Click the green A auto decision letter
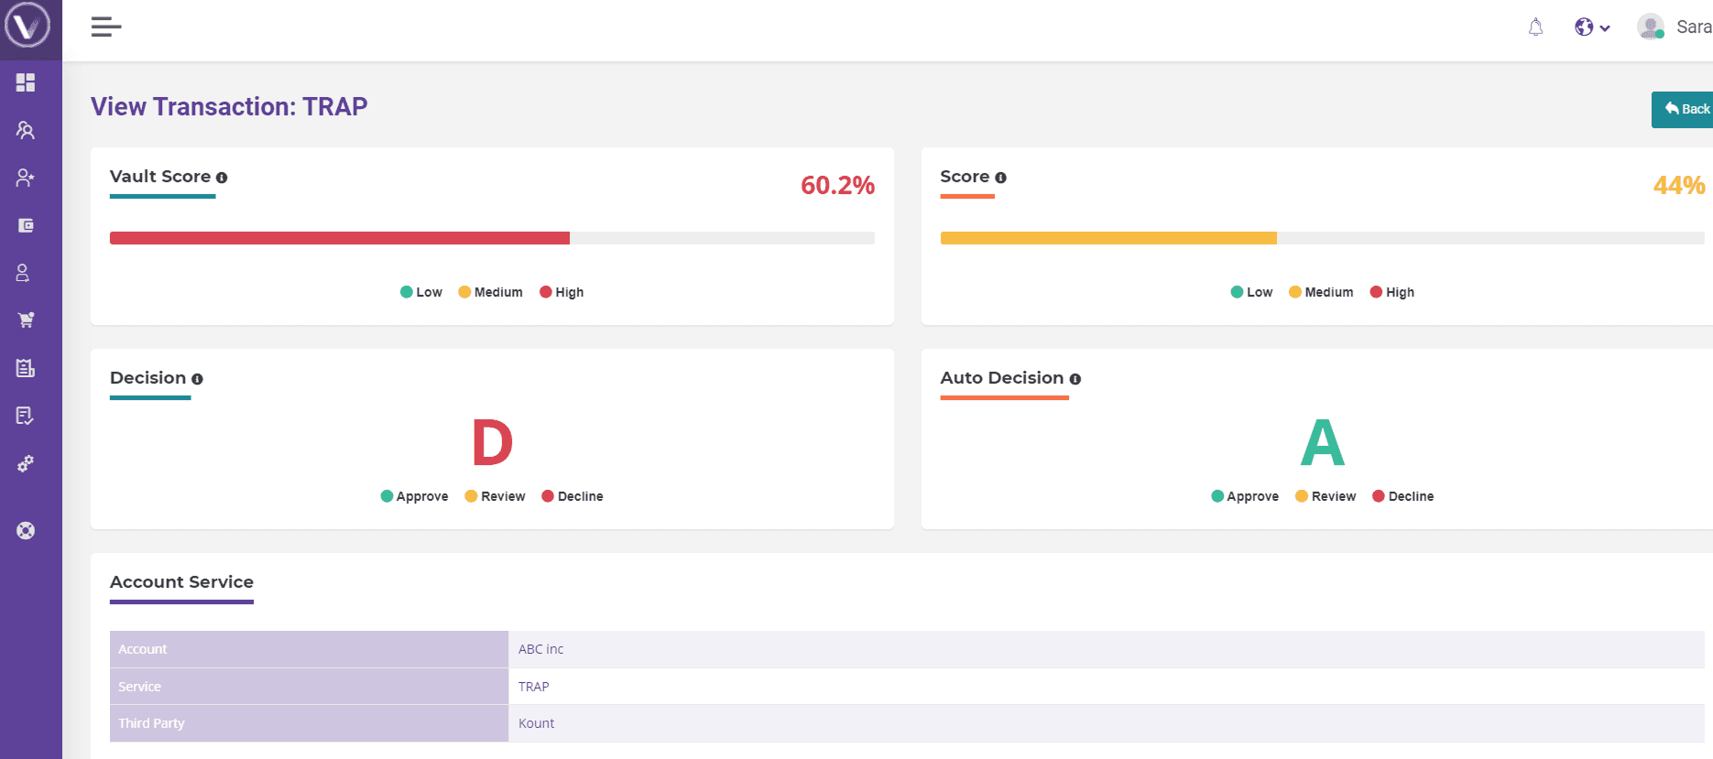 (1323, 443)
